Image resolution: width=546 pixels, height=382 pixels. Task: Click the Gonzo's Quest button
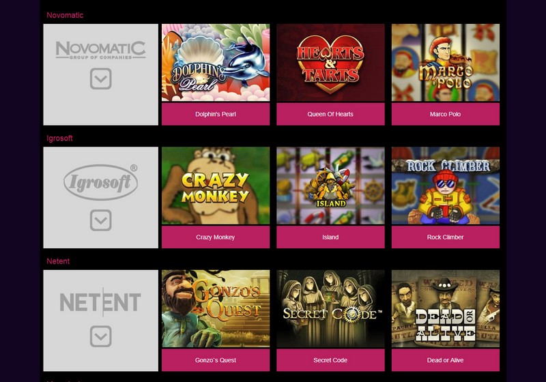216,360
